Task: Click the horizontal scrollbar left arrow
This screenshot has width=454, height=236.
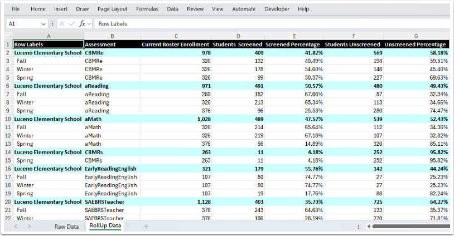Action: (369, 227)
